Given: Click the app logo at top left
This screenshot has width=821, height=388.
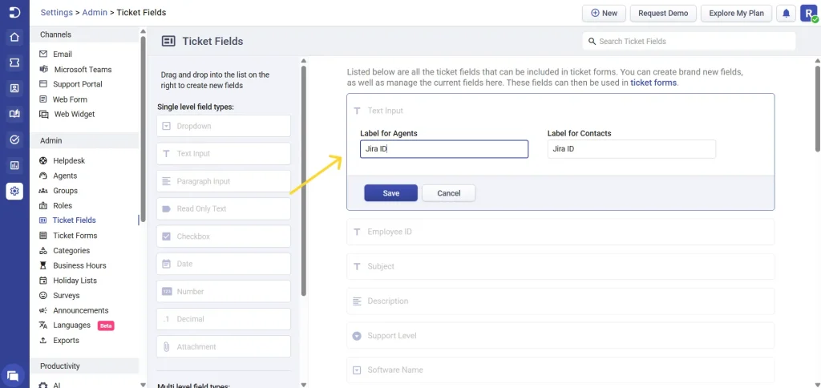Looking at the screenshot, I should tap(14, 12).
